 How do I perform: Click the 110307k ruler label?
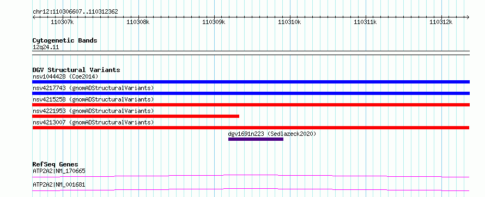pos(63,22)
